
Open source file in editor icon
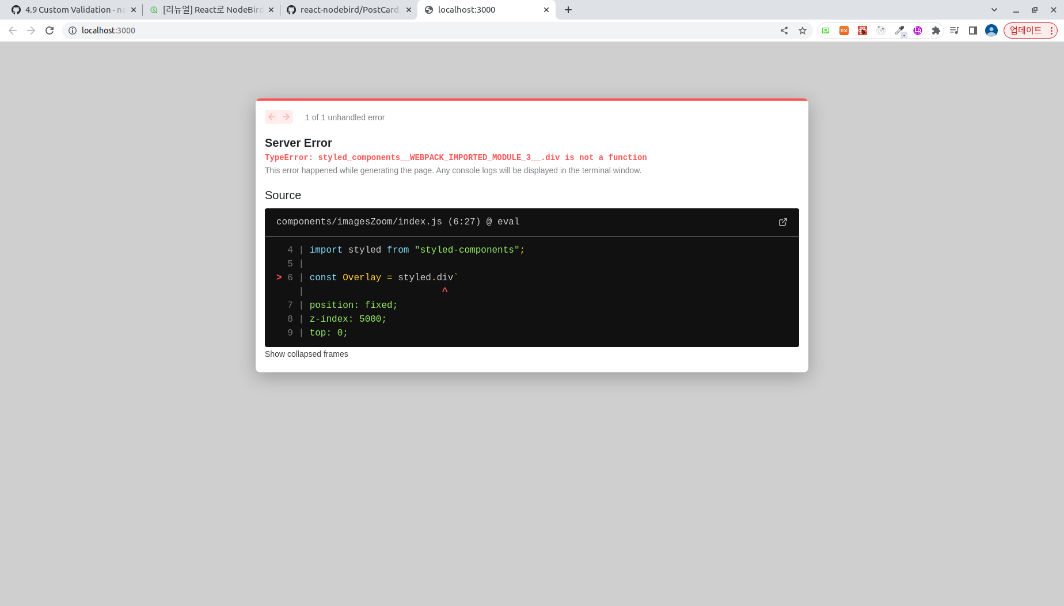pos(783,222)
